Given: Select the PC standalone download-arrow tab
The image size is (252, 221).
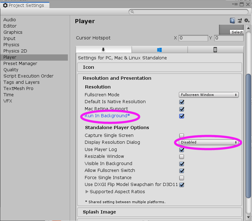Looking at the screenshot, I should click(x=103, y=50).
